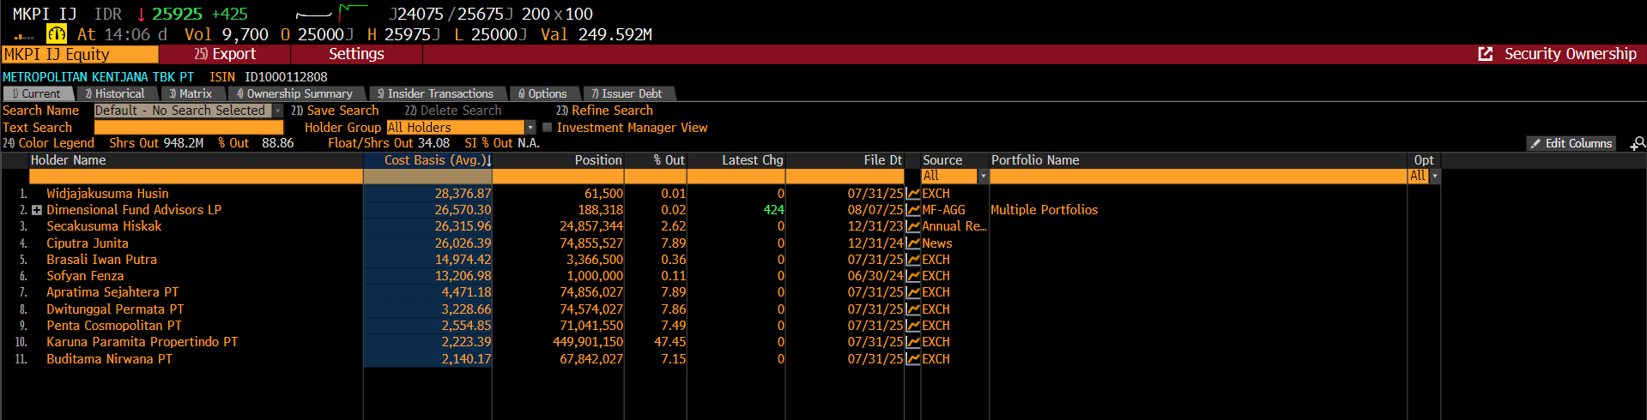Click the add-search magnifier icon at right
This screenshot has height=420, width=1647.
(1638, 143)
